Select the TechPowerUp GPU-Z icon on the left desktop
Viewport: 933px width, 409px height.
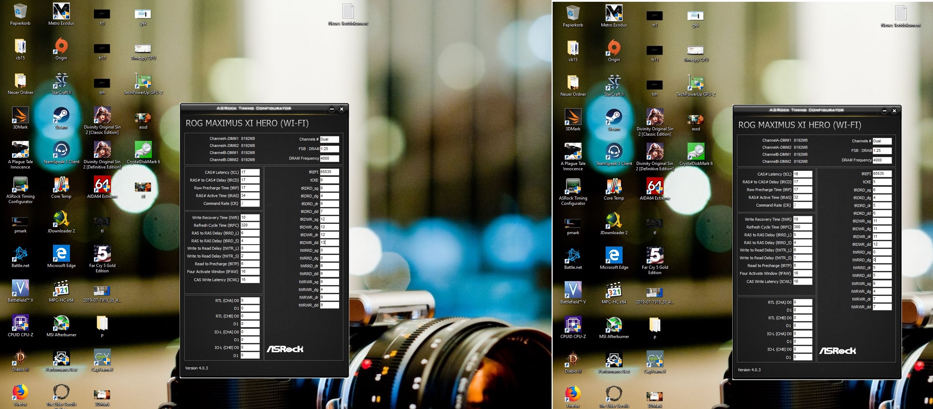tap(143, 81)
